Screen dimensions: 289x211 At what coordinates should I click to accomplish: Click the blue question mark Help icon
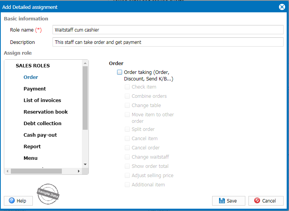12,201
